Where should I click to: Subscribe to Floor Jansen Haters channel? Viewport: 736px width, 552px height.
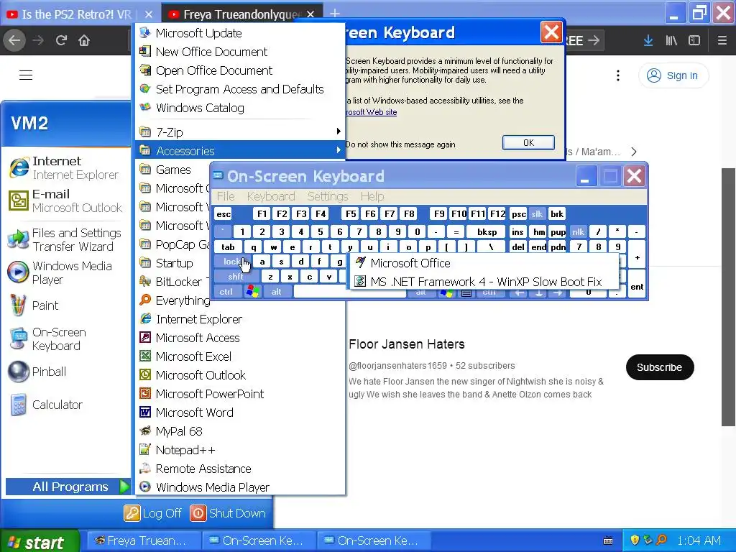click(660, 367)
